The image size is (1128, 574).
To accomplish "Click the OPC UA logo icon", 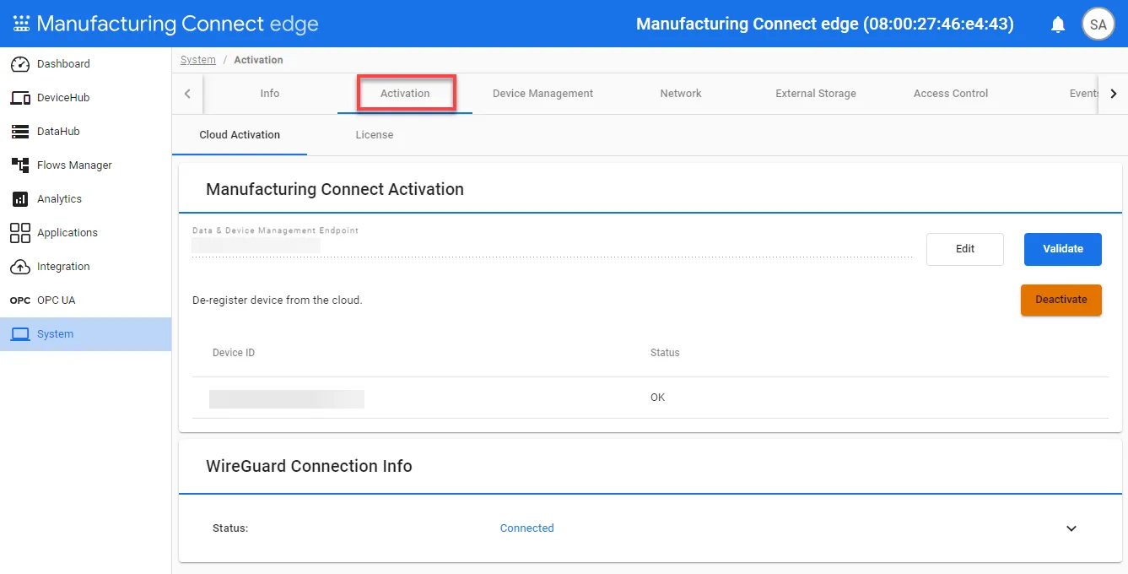I will [20, 301].
